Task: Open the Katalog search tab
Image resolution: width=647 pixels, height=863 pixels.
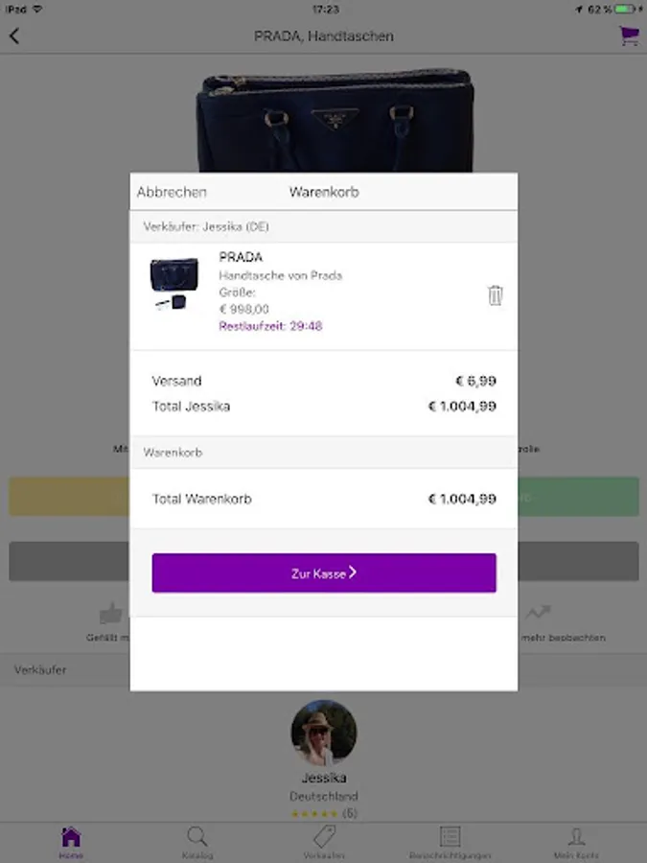Action: point(196,836)
